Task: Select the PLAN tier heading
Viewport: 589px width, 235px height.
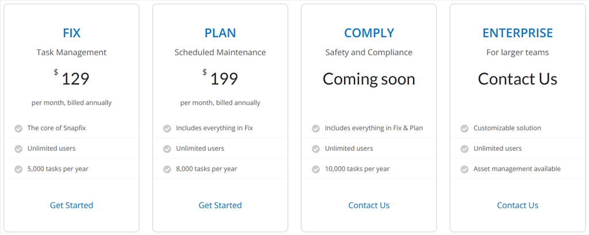Action: 220,33
